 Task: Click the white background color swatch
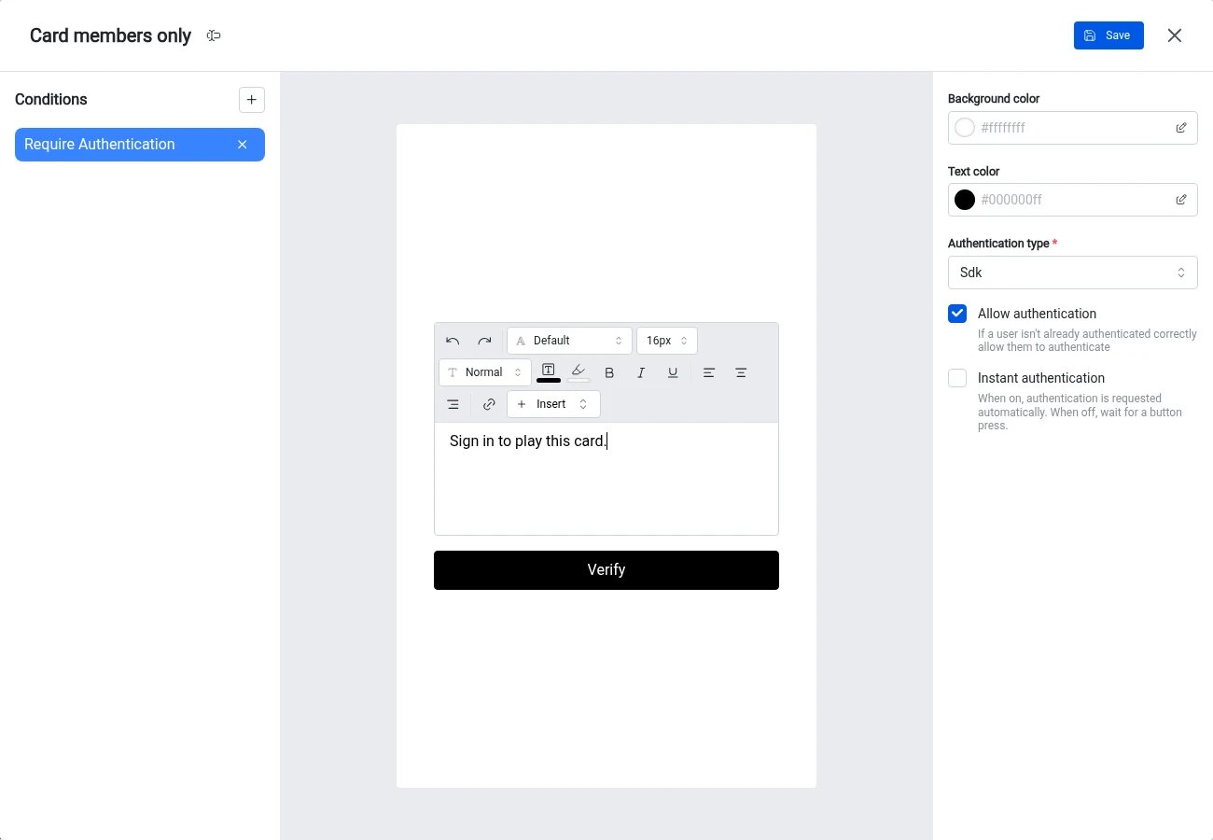click(x=965, y=128)
